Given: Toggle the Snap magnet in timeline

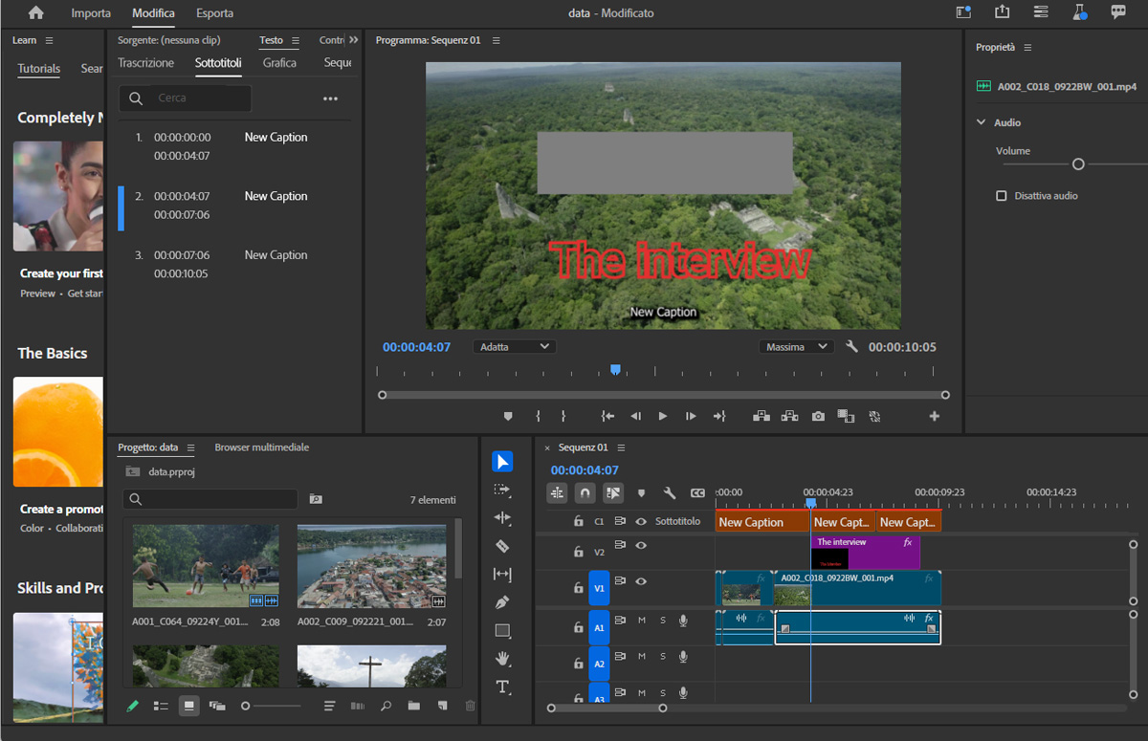Looking at the screenshot, I should [585, 493].
